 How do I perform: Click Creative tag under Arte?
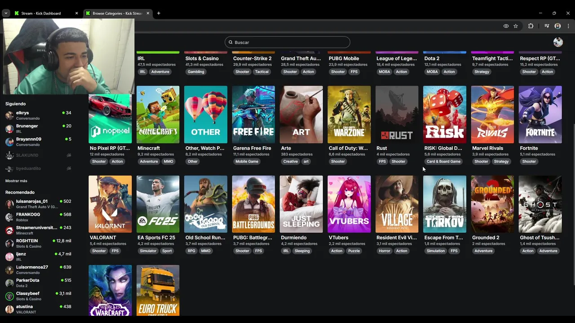pos(291,161)
